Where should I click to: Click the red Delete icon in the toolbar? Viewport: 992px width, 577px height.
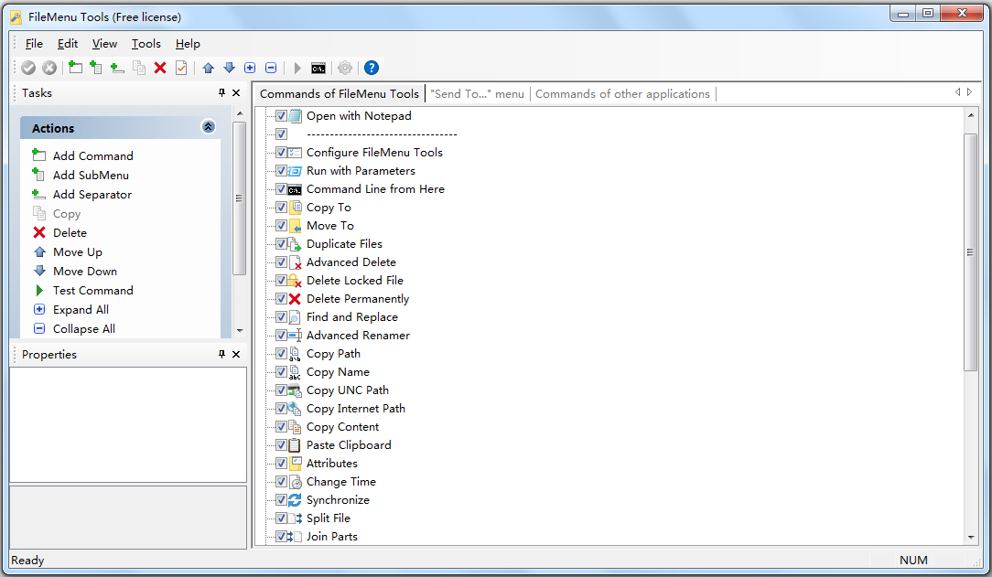160,68
